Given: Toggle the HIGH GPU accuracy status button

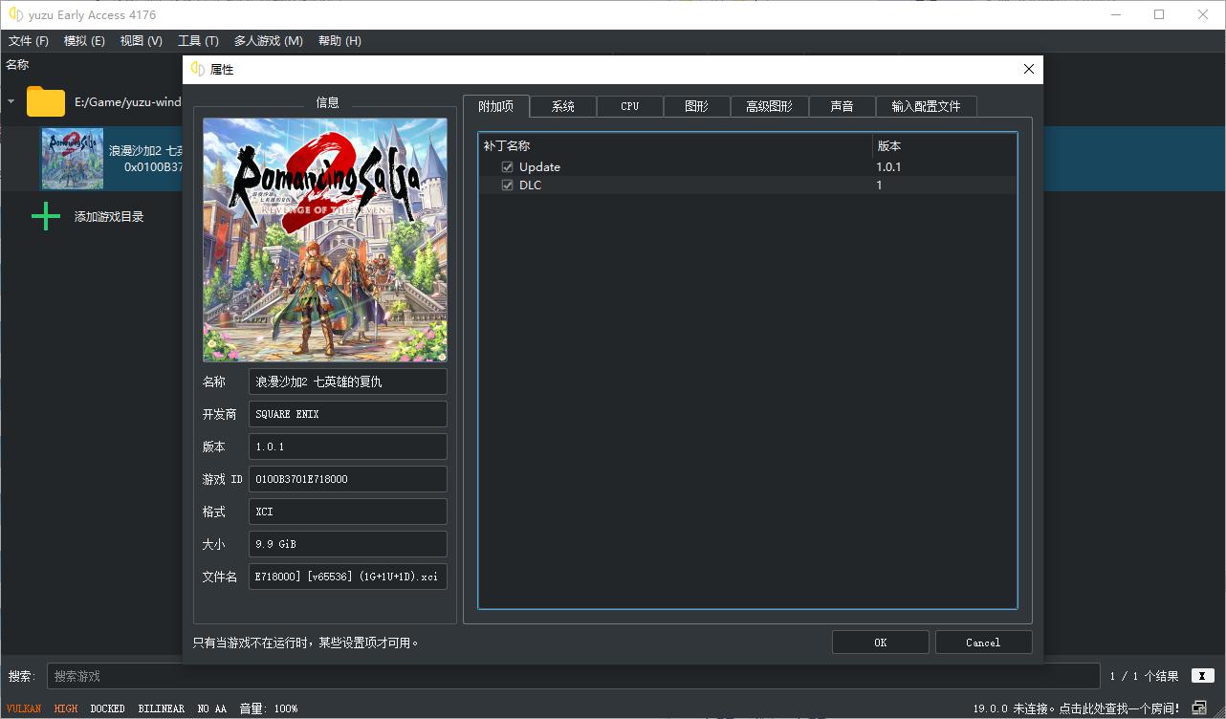Looking at the screenshot, I should tap(66, 708).
